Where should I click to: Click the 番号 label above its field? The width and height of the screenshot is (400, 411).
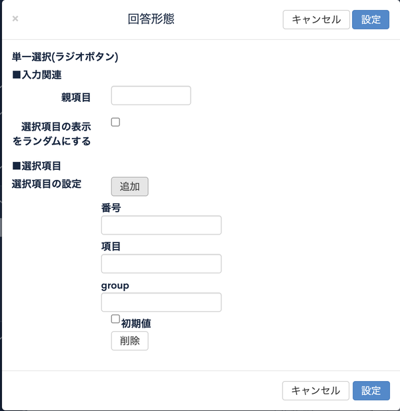click(x=111, y=208)
